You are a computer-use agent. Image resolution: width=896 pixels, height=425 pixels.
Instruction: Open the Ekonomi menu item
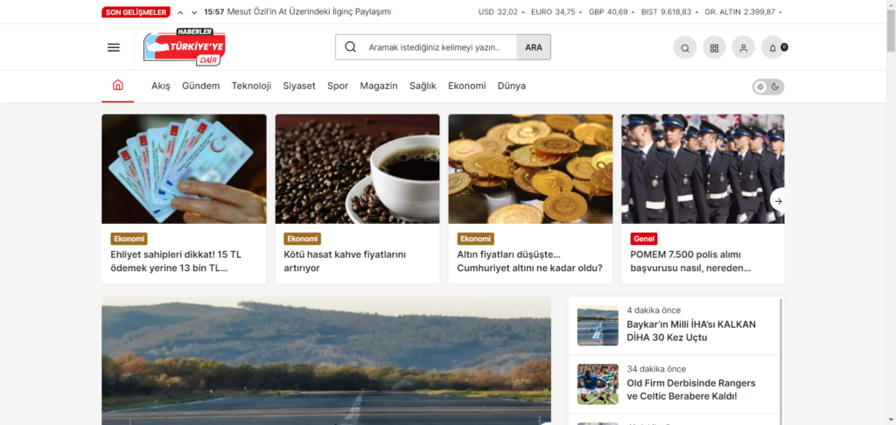467,86
